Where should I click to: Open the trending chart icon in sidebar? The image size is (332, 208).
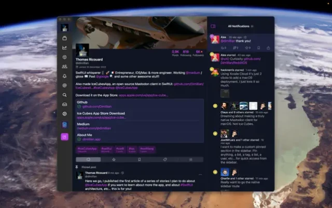(64, 47)
